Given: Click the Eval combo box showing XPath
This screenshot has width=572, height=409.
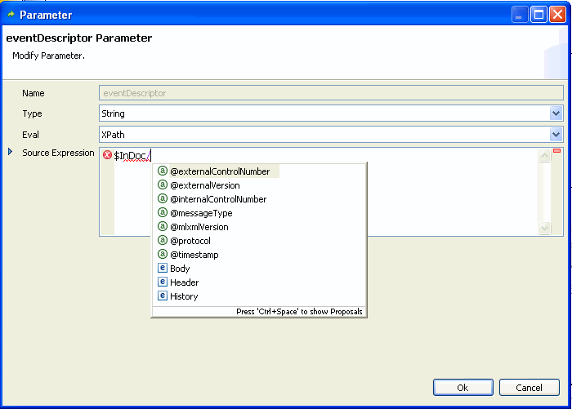Looking at the screenshot, I should [331, 135].
